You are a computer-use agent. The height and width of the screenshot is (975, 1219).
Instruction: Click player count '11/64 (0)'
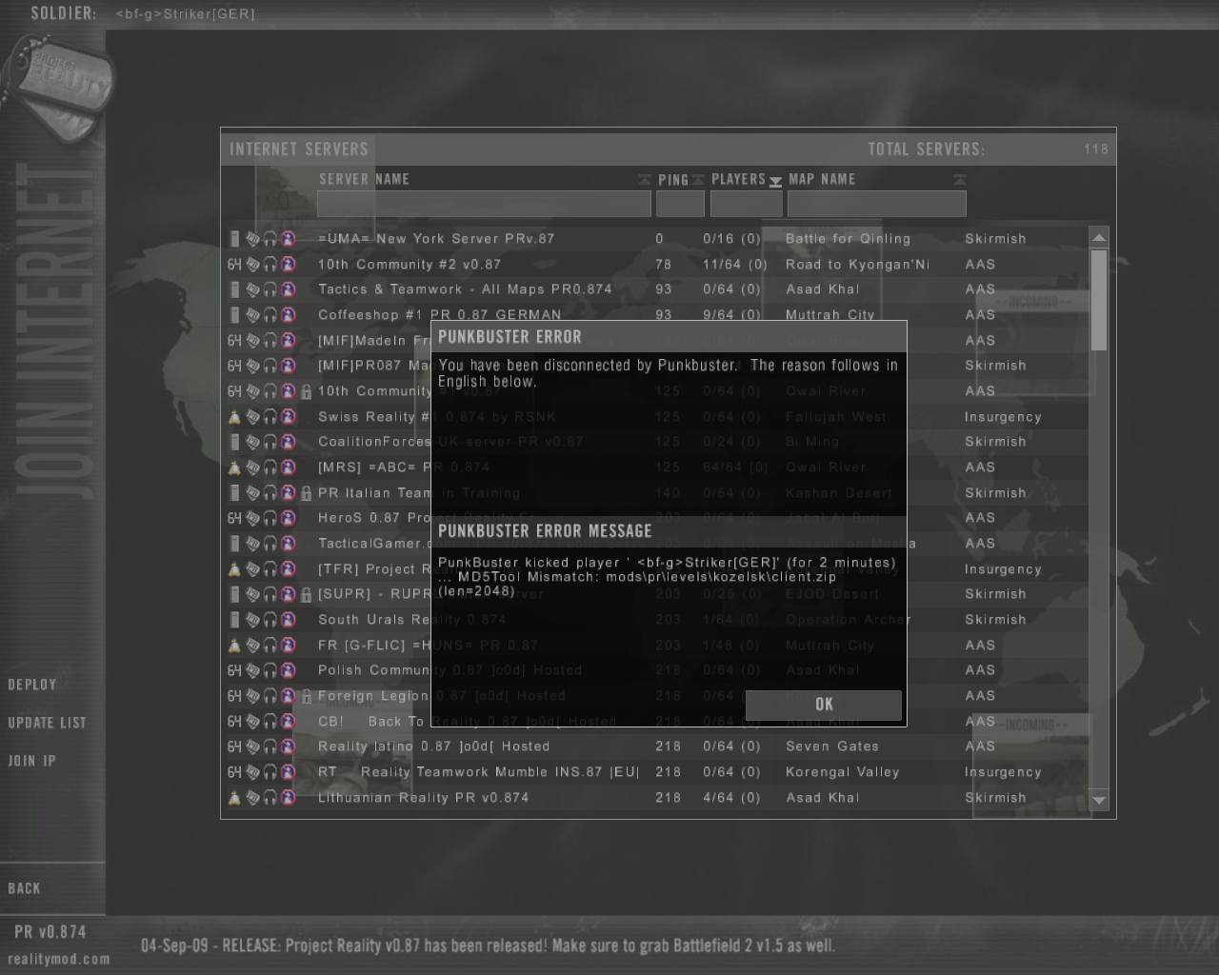(x=734, y=265)
